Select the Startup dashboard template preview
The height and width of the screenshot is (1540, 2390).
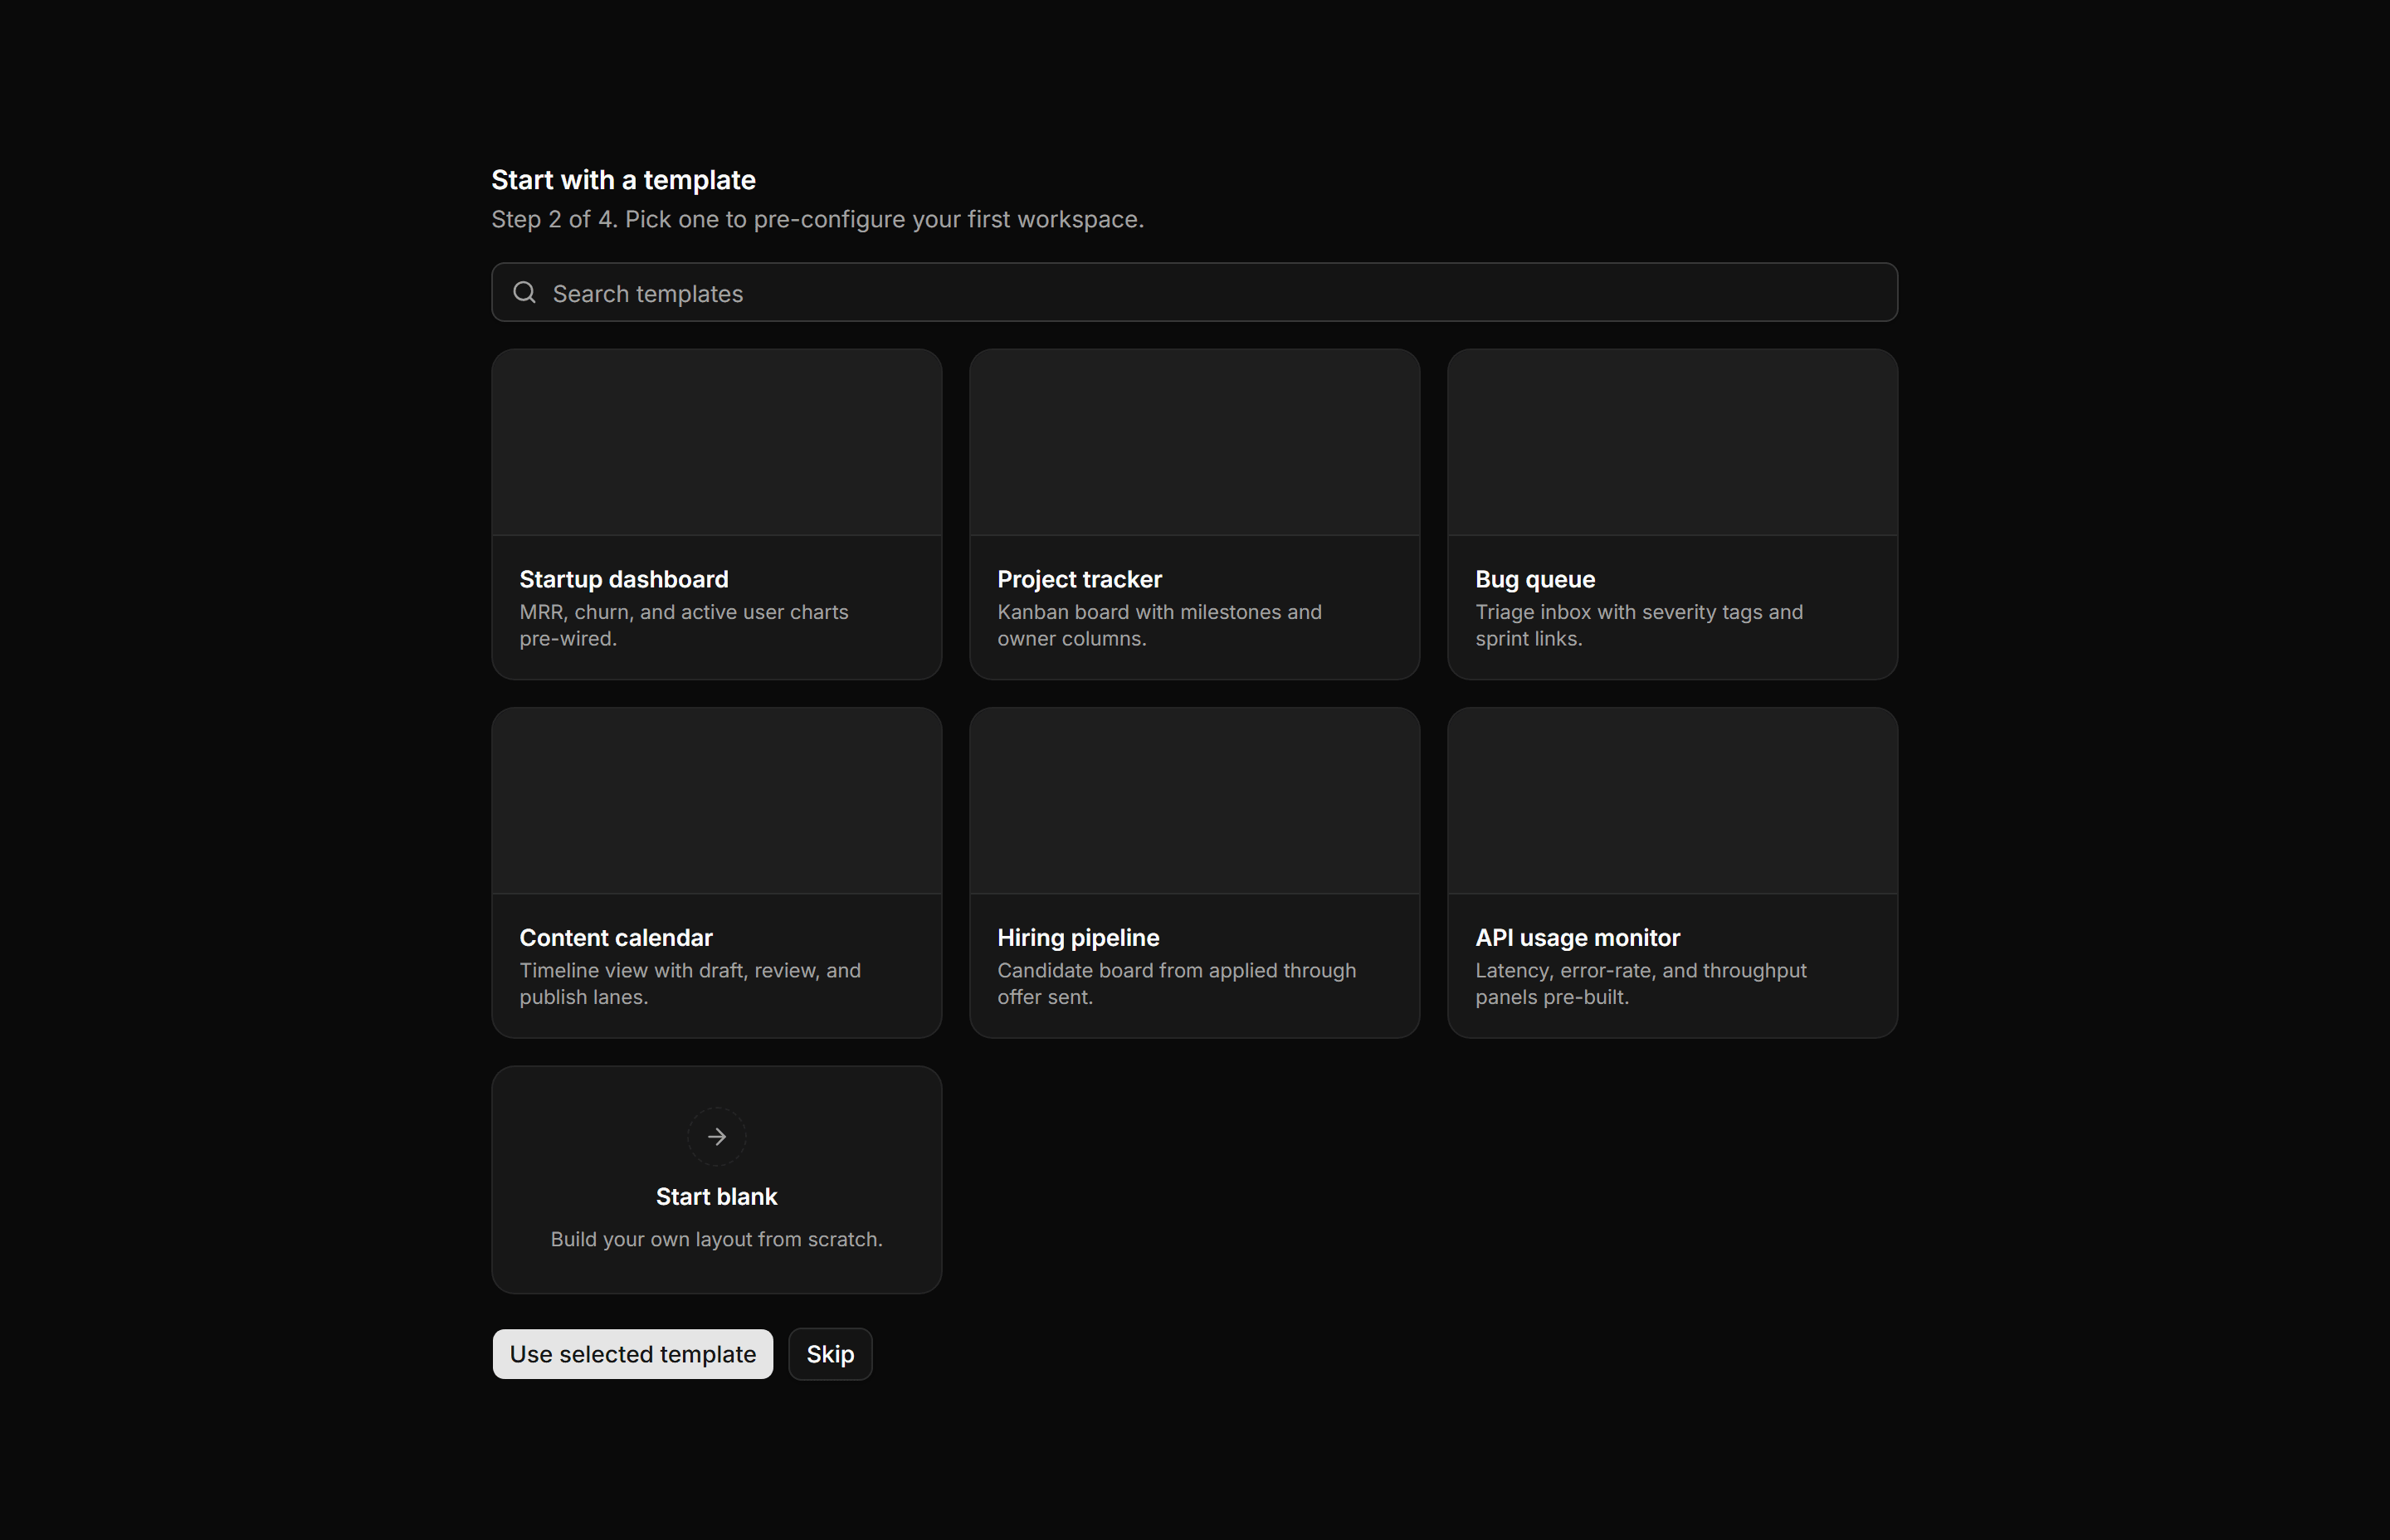[716, 442]
